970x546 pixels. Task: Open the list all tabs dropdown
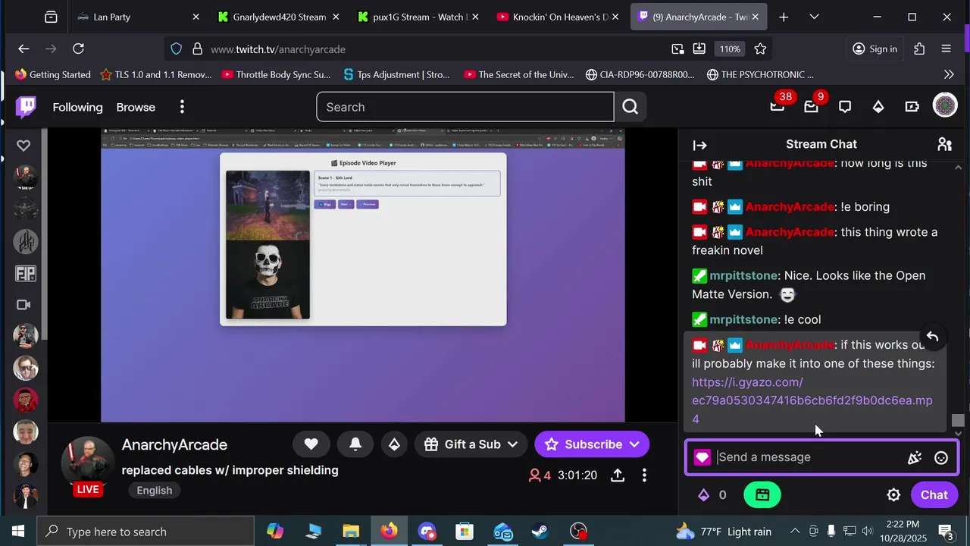[814, 17]
